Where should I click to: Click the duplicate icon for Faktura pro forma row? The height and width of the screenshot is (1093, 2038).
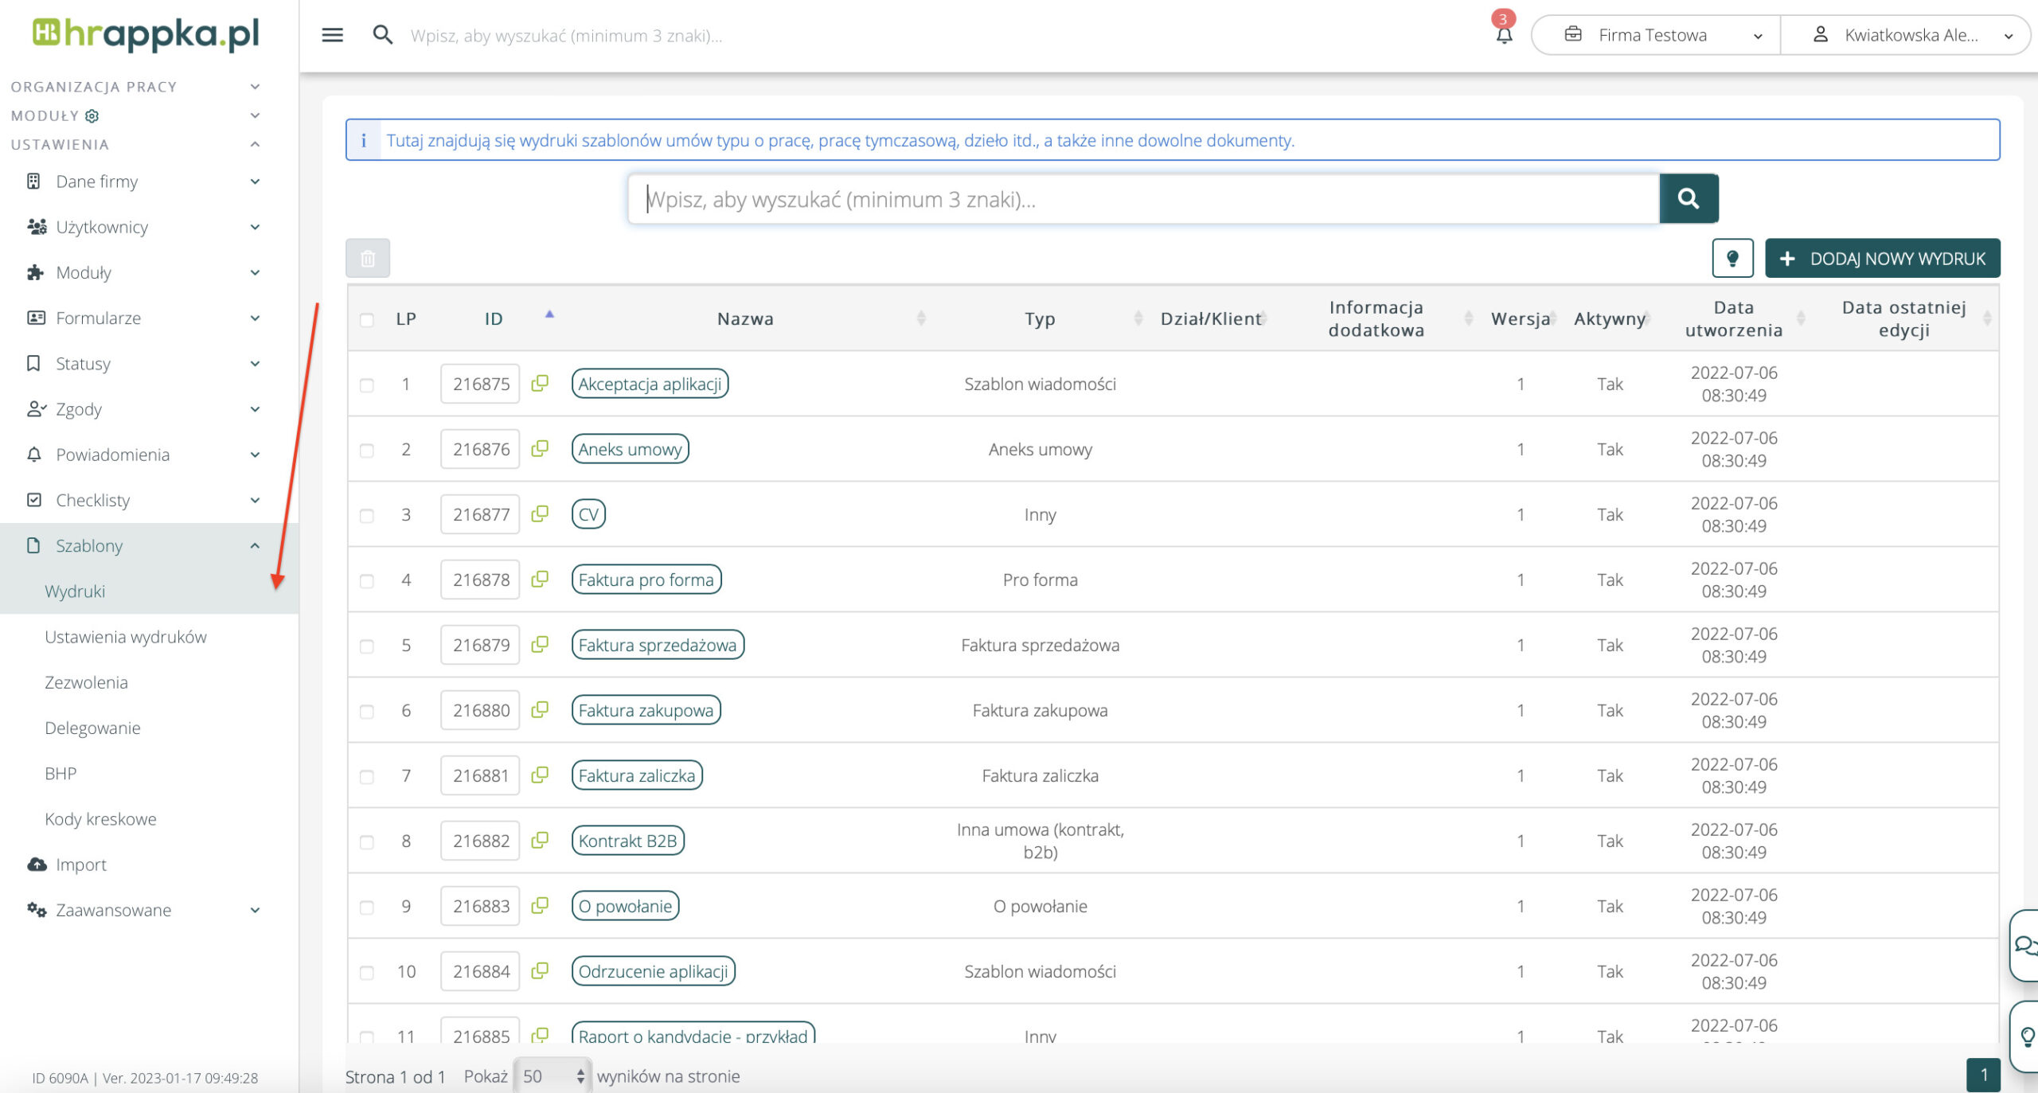click(x=540, y=579)
